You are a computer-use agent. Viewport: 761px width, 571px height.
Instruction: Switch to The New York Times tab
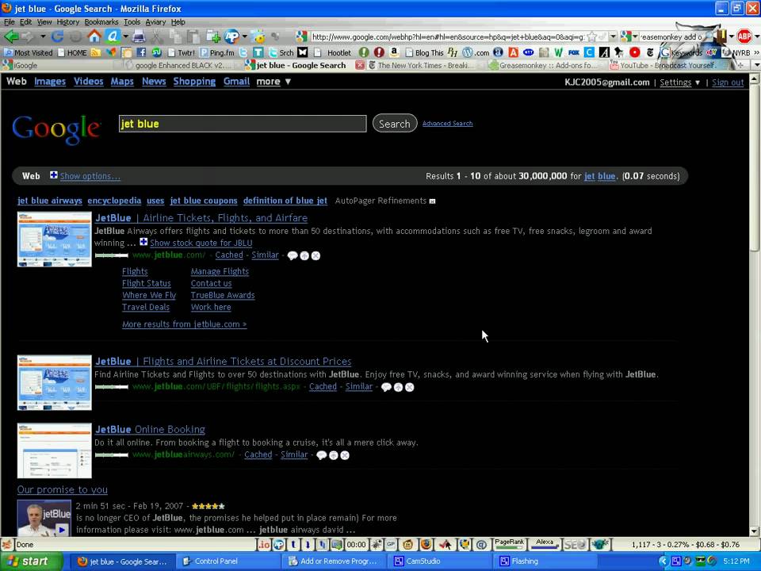click(423, 65)
